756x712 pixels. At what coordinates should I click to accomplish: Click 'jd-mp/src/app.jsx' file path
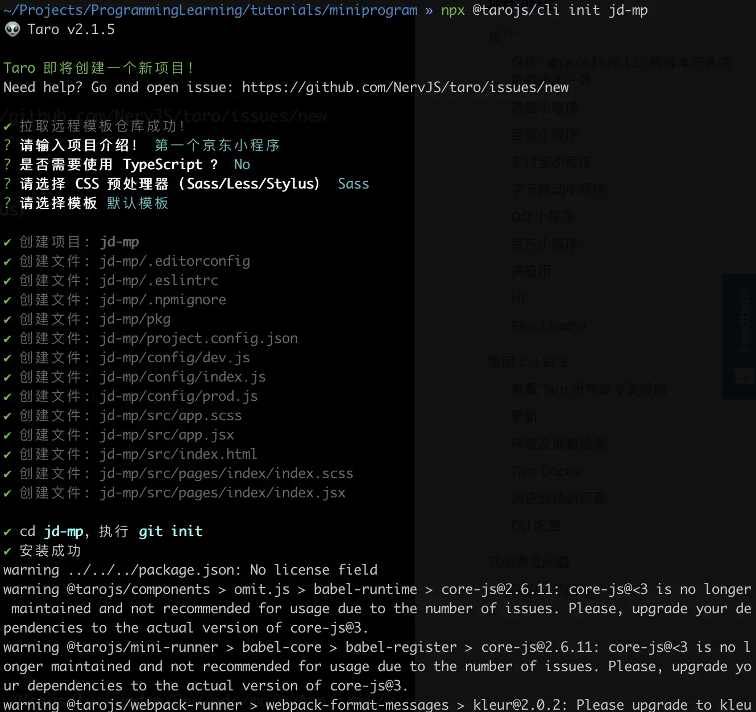pos(167,435)
